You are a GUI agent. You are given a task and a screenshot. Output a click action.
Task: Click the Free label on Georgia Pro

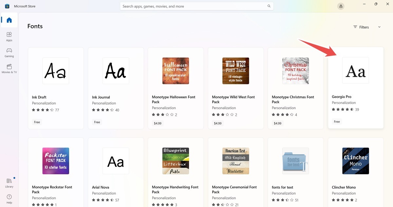click(x=337, y=122)
